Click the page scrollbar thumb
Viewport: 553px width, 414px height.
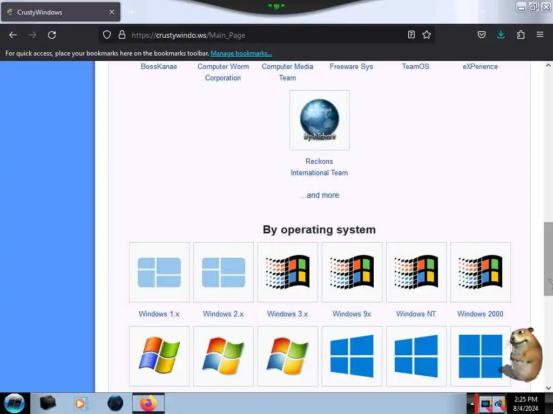click(x=548, y=259)
